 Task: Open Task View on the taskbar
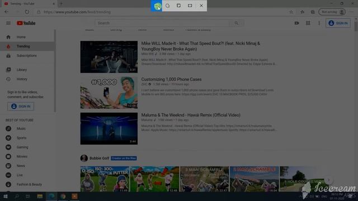click(28, 197)
